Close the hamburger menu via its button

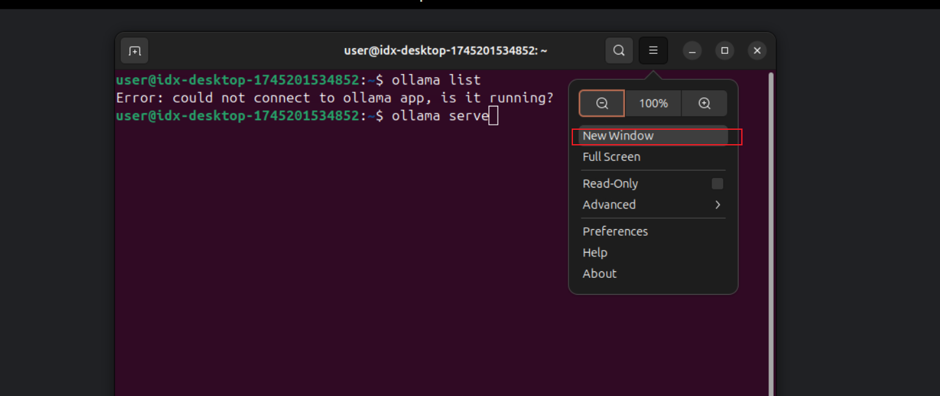tap(654, 51)
